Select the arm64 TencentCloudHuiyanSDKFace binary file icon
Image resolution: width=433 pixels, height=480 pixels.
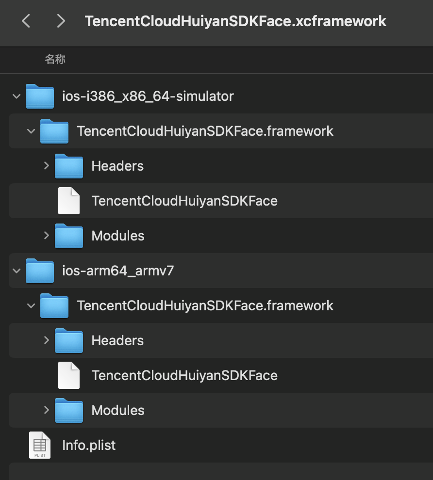(69, 375)
